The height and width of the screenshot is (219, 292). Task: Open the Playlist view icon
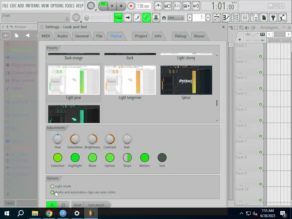tap(217, 17)
